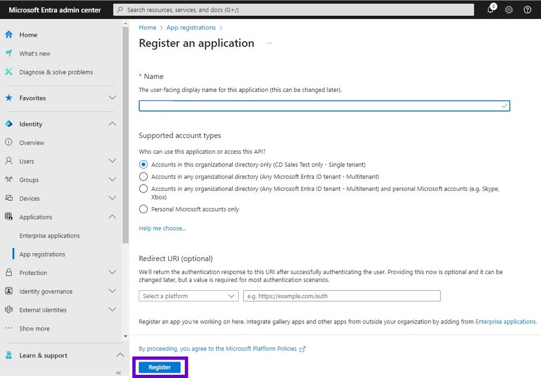Click the Favorites star icon
The width and height of the screenshot is (541, 378).
tap(9, 98)
